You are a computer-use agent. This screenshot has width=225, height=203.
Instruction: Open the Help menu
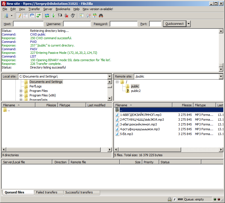tap(76, 9)
